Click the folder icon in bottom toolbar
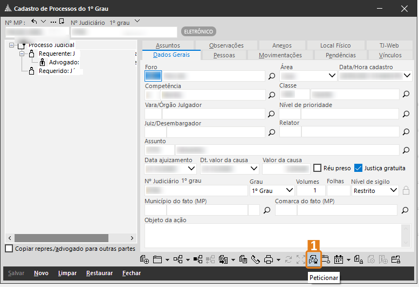 coord(157,259)
